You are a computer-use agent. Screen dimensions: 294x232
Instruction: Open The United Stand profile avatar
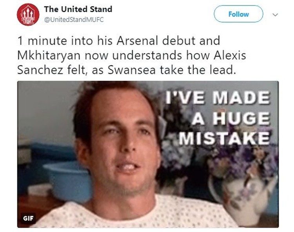(x=28, y=15)
